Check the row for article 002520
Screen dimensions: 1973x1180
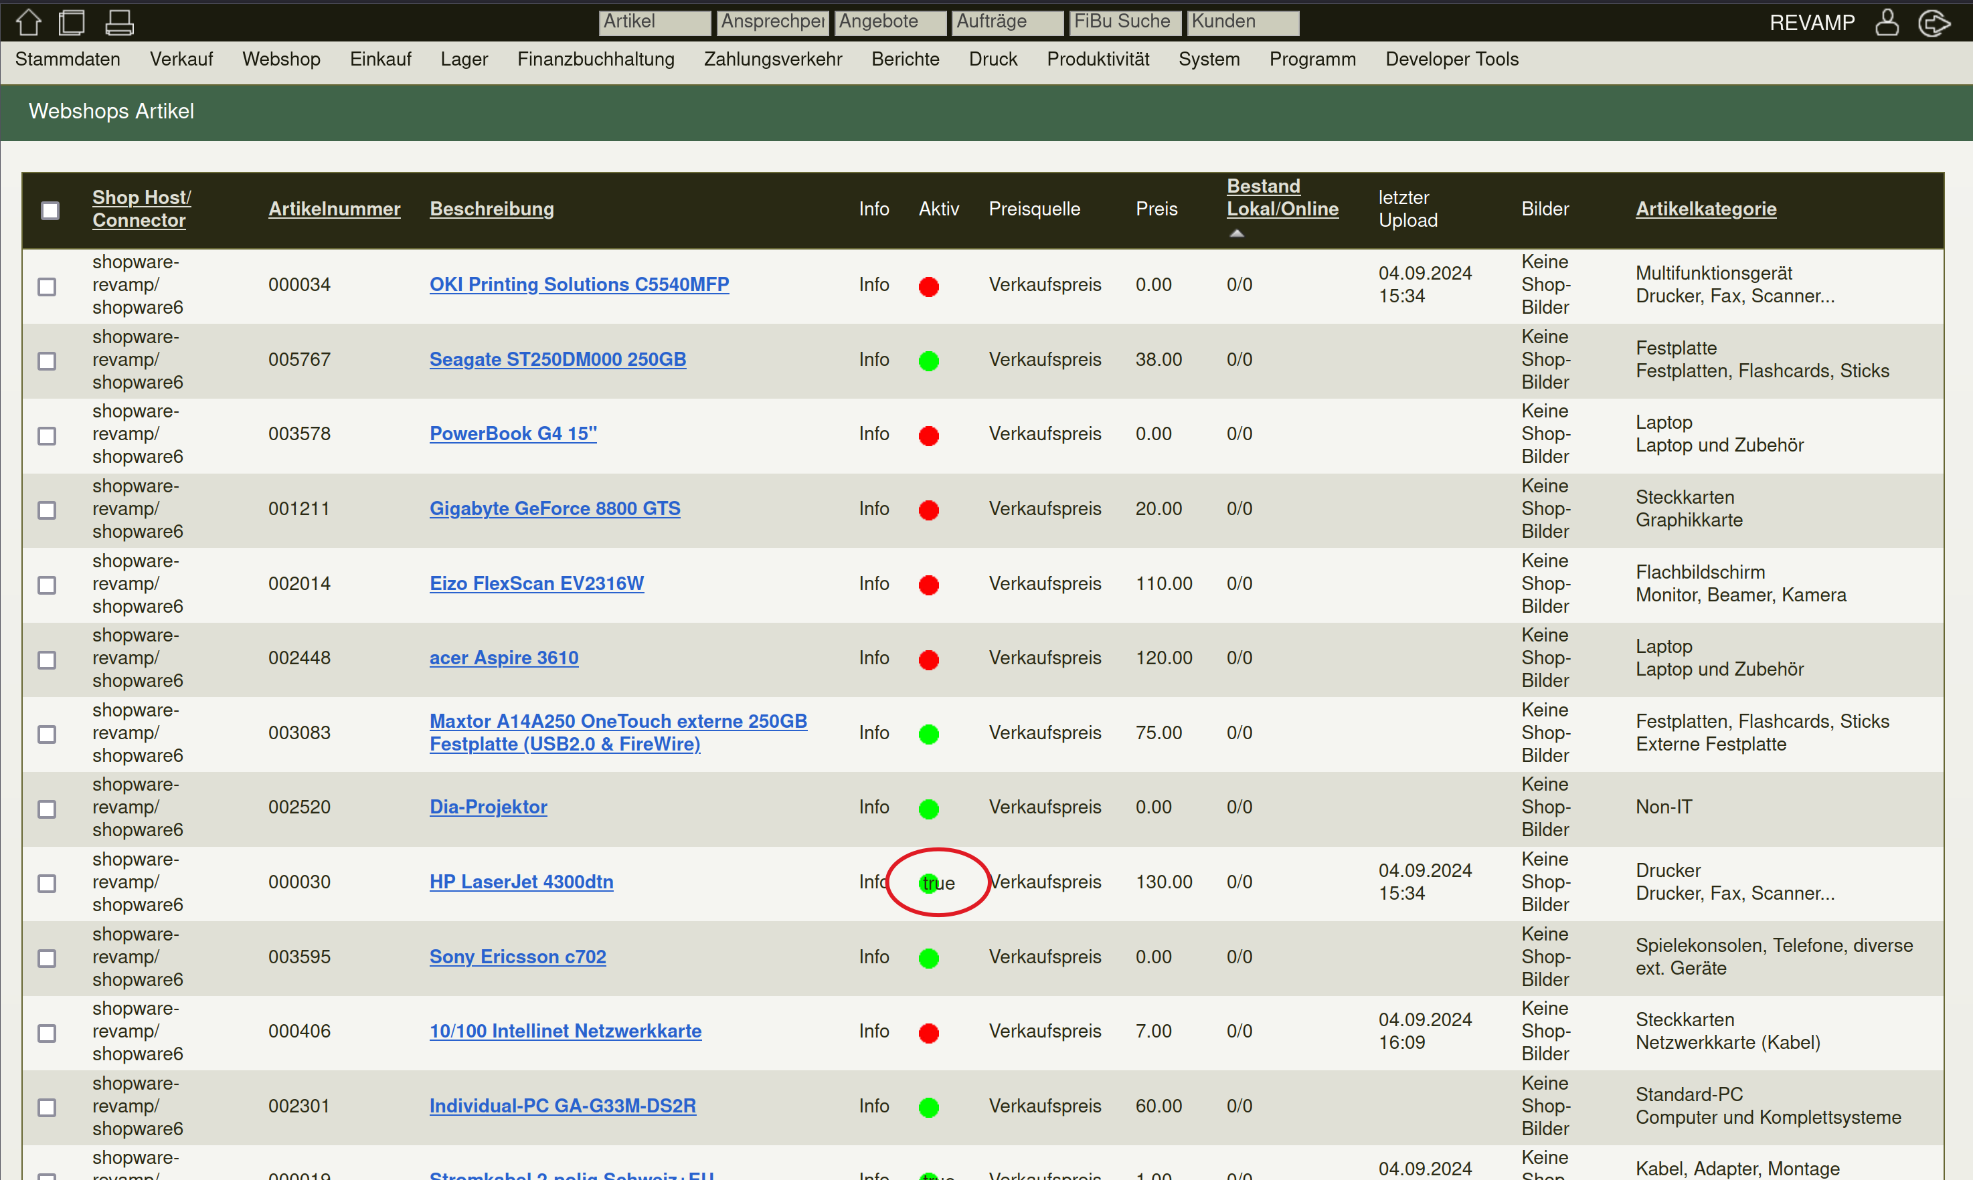pos(47,809)
